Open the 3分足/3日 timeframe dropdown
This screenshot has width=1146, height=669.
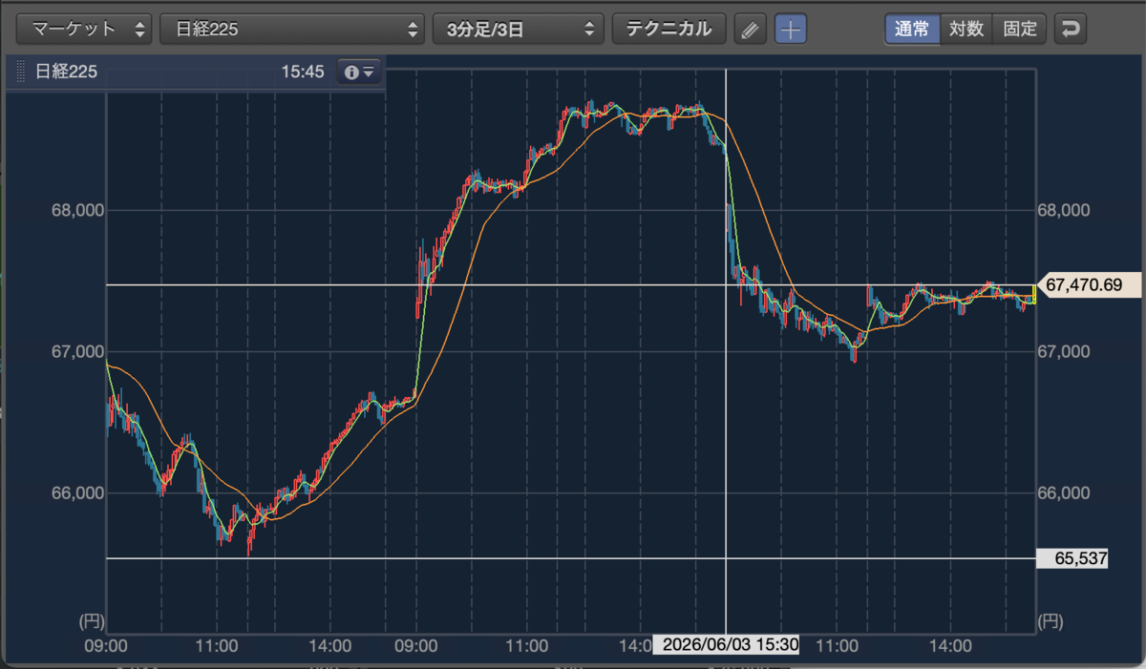click(x=519, y=29)
